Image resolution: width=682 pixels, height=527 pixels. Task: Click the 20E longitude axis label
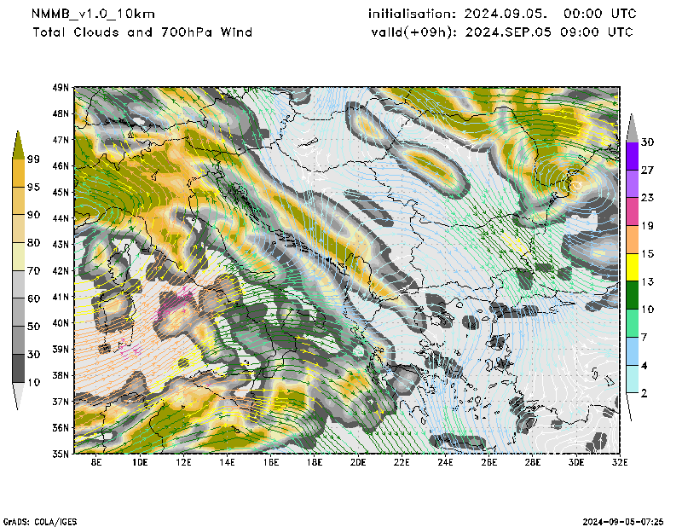tap(358, 465)
